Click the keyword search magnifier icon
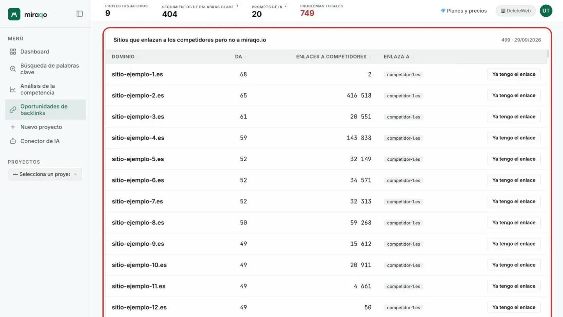This screenshot has width=563, height=317. coord(13,69)
